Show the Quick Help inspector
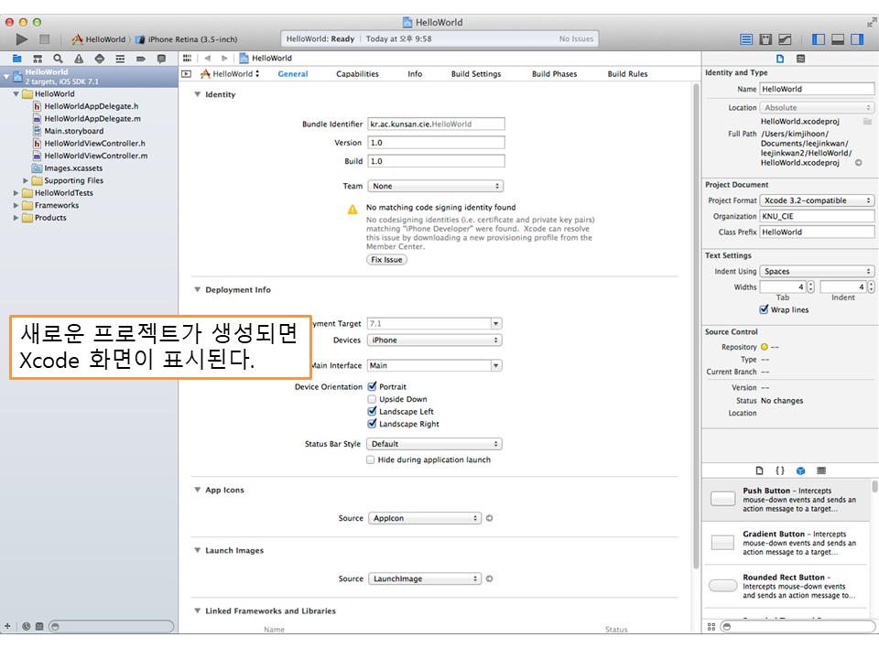 [x=801, y=59]
